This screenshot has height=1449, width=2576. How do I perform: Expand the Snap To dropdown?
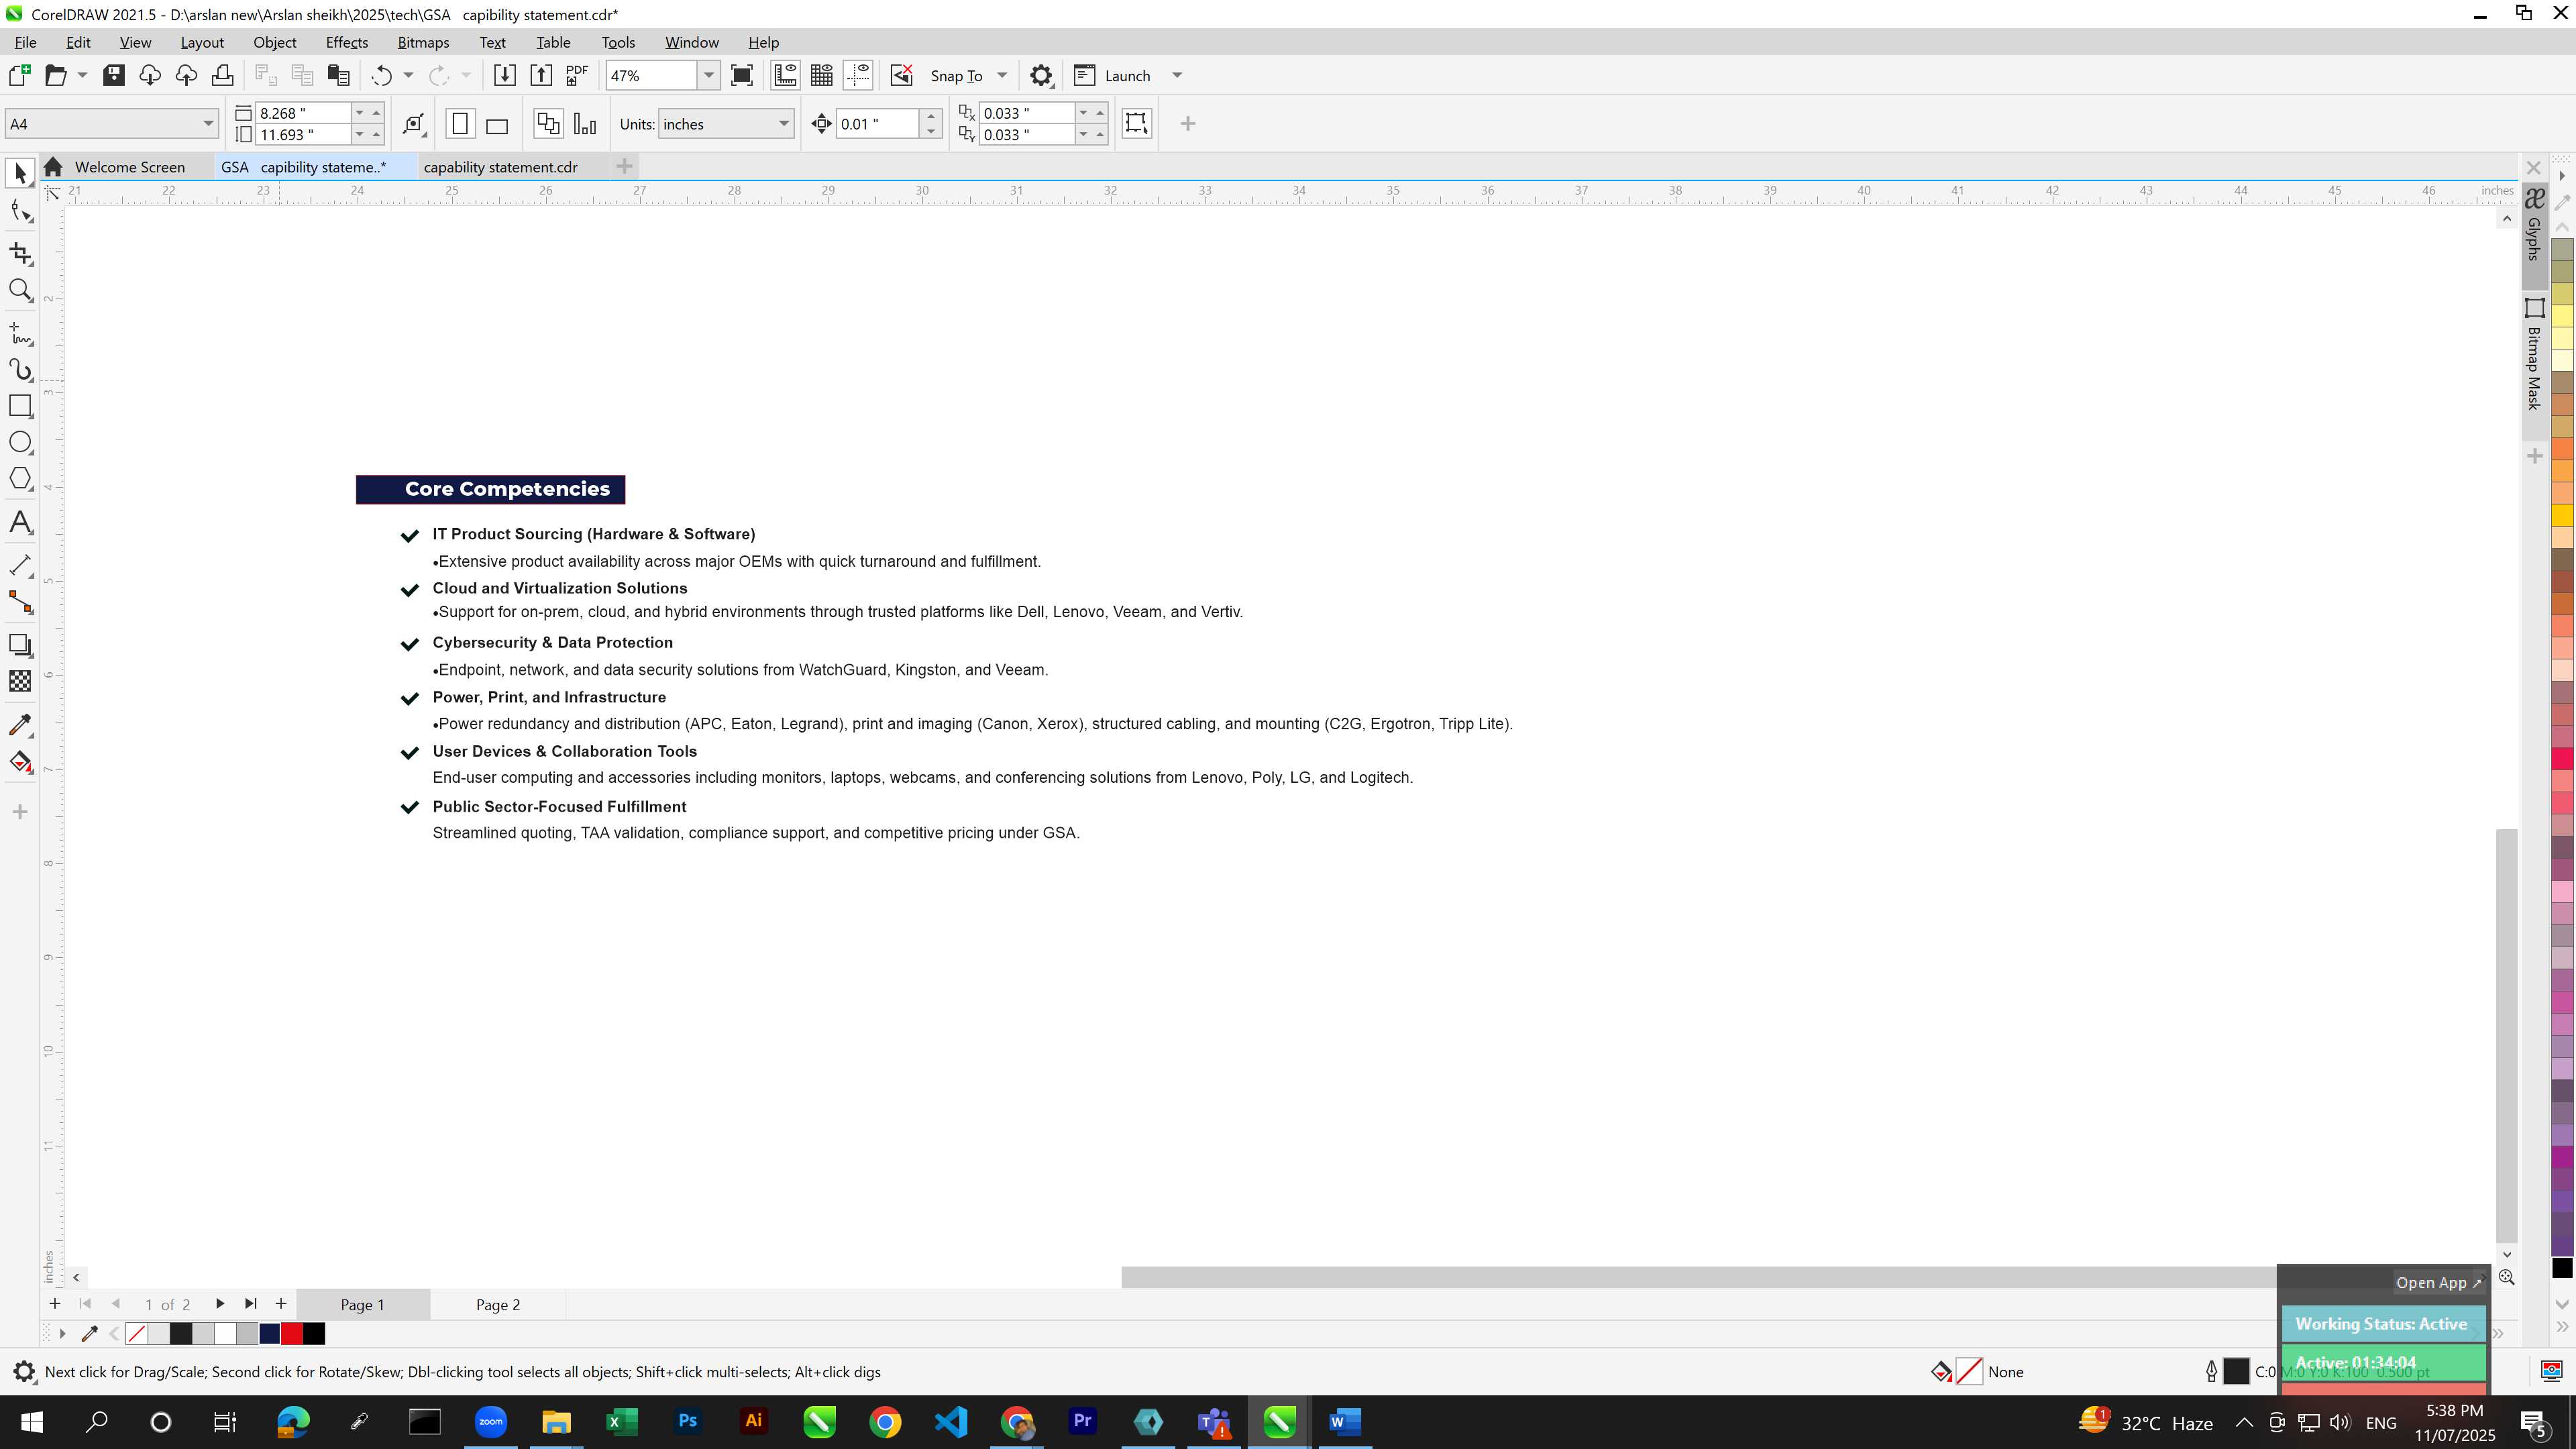pyautogui.click(x=1002, y=75)
